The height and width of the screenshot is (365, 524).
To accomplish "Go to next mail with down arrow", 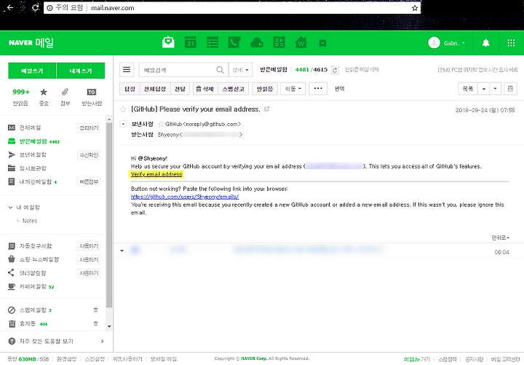I will pyautogui.click(x=496, y=89).
